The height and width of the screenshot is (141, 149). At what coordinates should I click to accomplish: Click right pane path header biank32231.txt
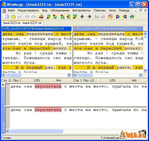(108, 28)
